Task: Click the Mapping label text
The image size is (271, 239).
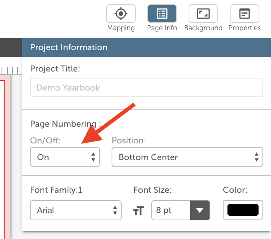Action: pos(121,28)
